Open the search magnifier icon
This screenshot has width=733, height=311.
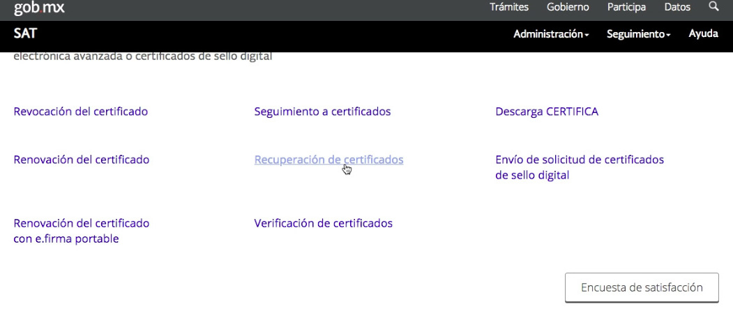[x=713, y=7]
